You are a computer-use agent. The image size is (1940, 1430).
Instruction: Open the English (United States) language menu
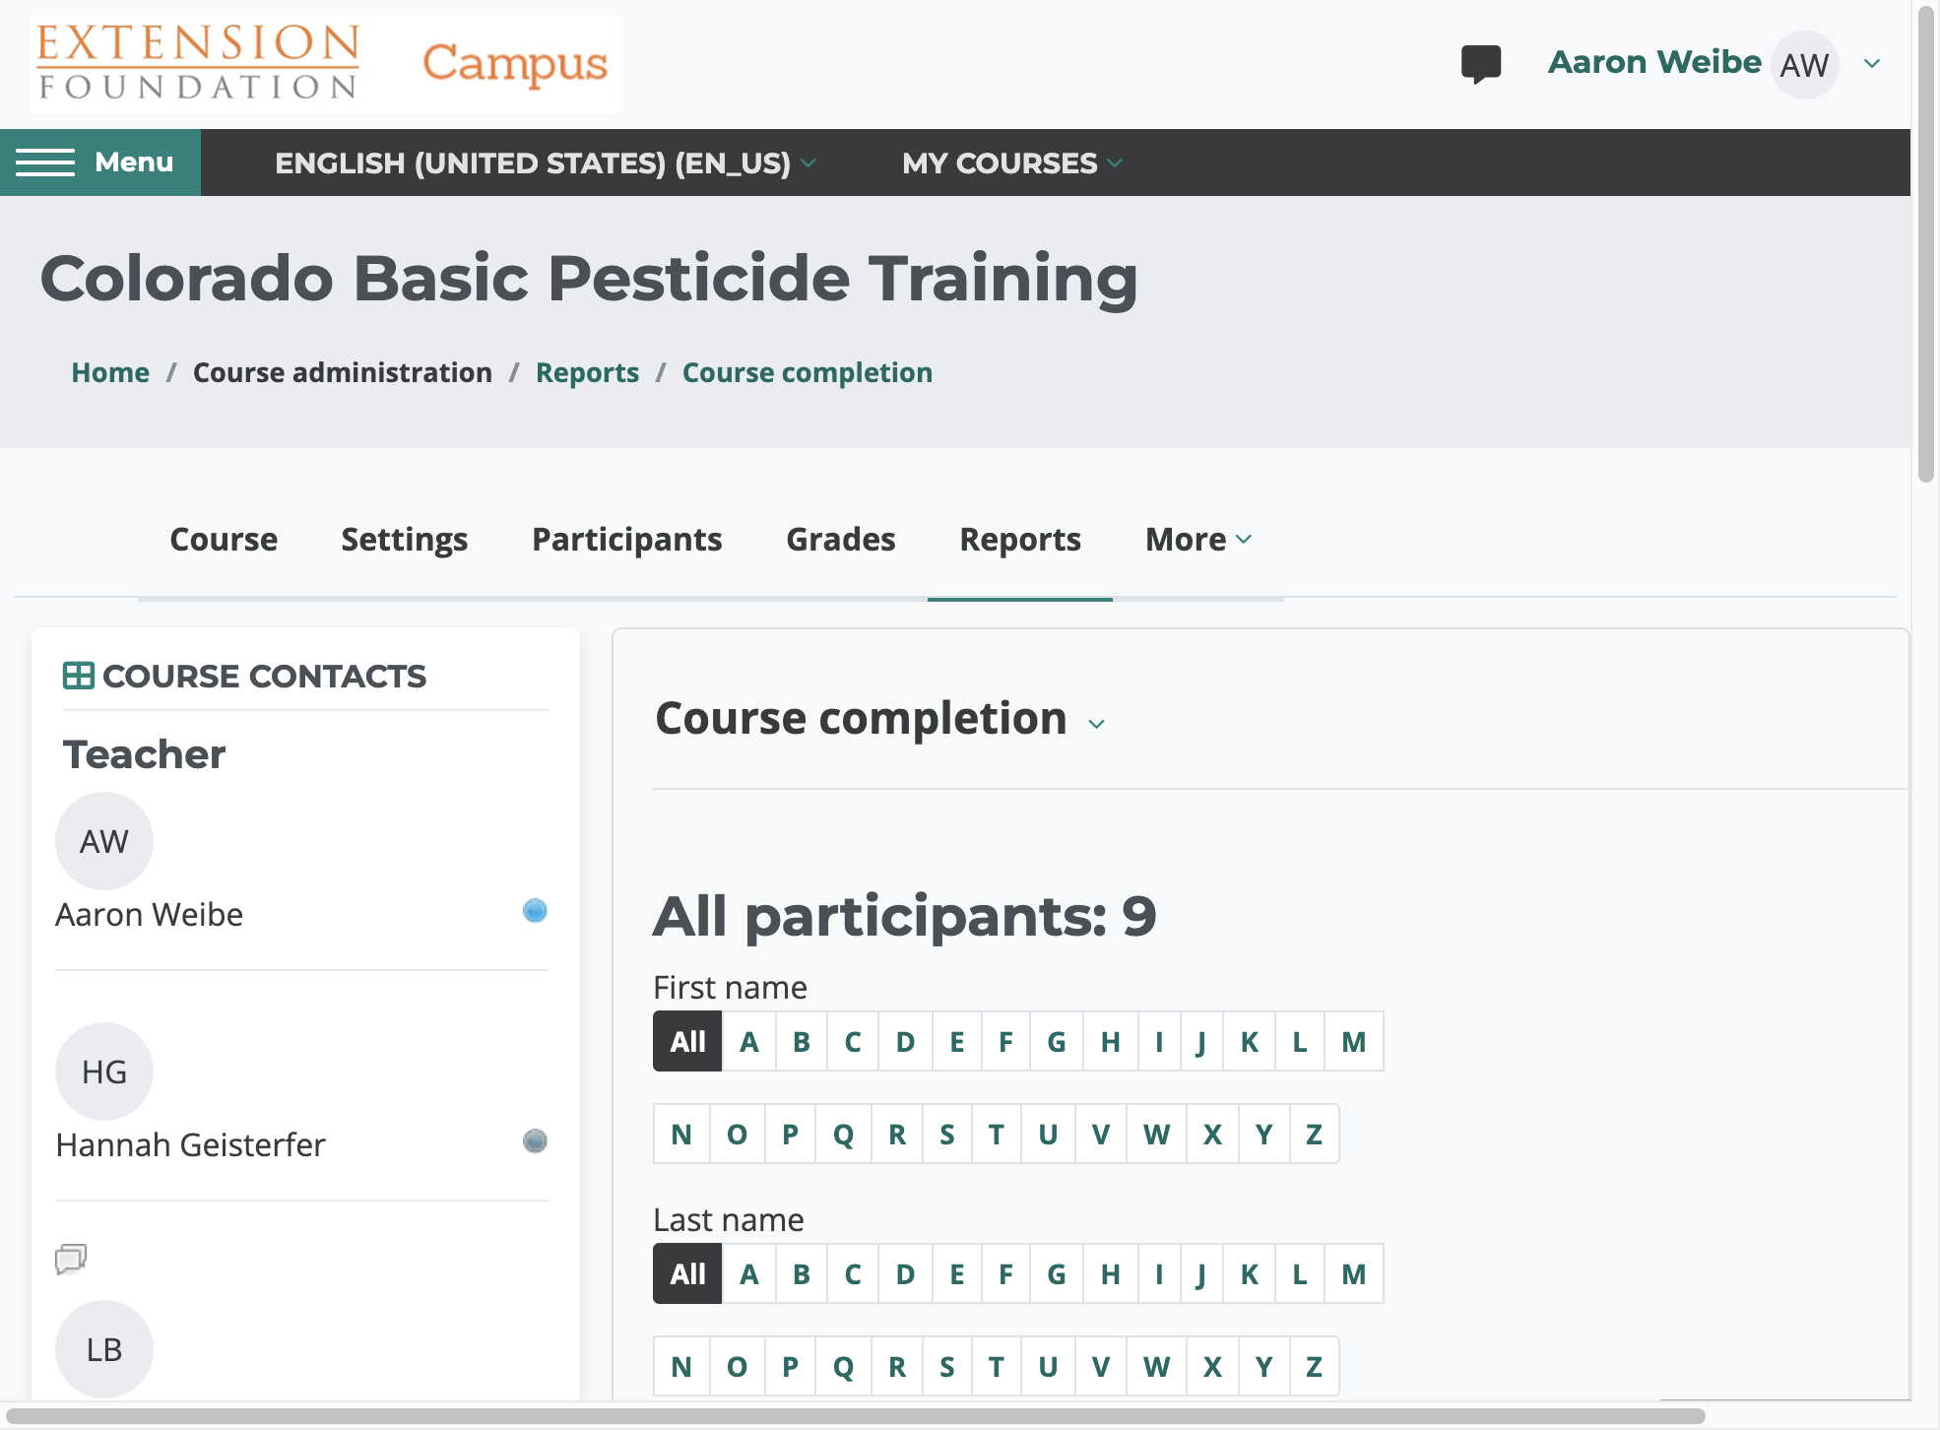pyautogui.click(x=545, y=162)
